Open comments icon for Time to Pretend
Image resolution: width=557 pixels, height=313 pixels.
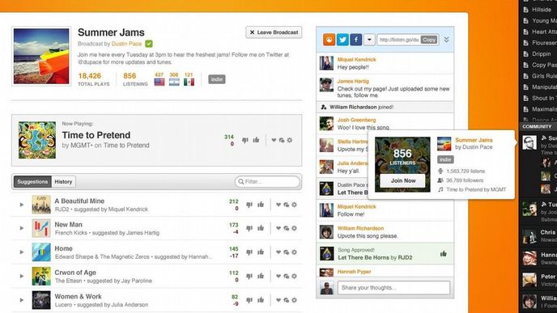point(282,140)
